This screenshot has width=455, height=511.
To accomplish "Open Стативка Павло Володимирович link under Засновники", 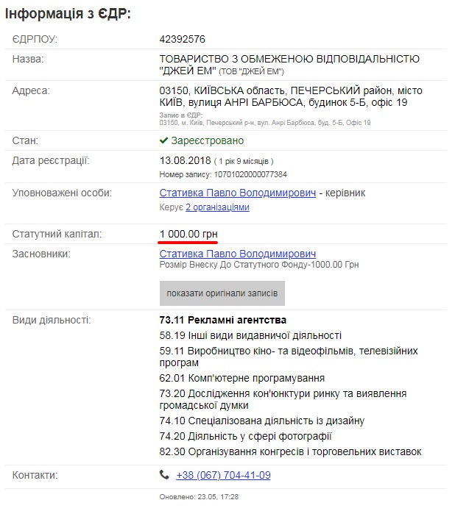I will (238, 254).
